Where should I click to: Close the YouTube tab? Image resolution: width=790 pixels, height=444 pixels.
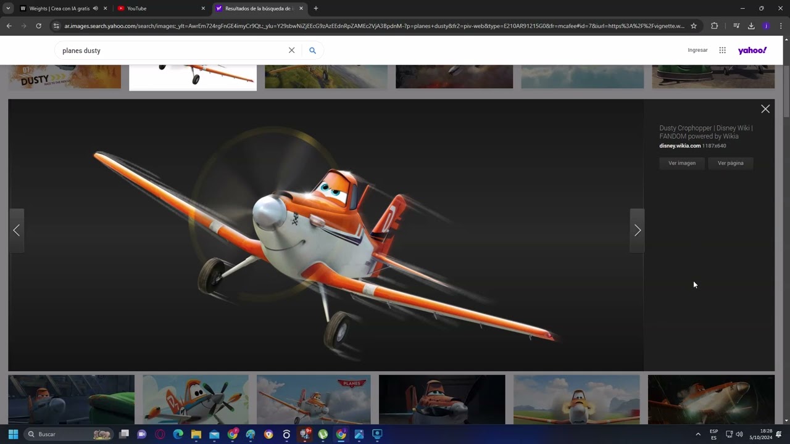pyautogui.click(x=203, y=9)
